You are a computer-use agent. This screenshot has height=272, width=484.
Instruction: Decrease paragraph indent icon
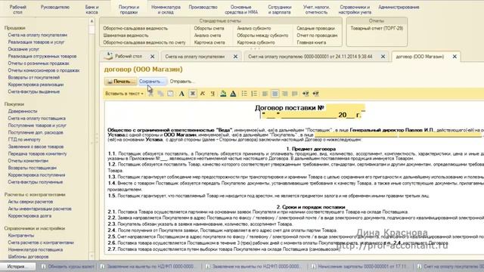tap(315, 94)
